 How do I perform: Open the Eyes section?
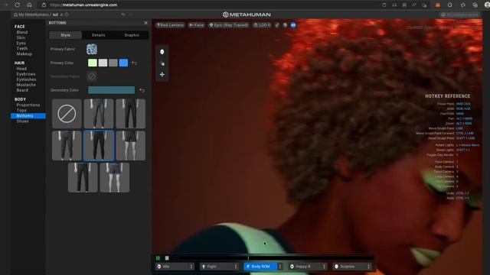21,43
